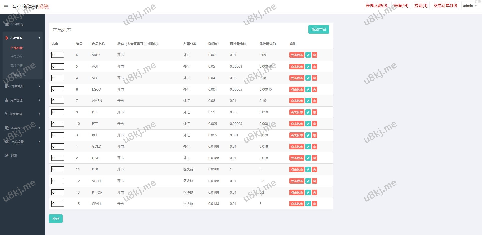
Task: Delete the AMZN product row
Action: tap(314, 101)
